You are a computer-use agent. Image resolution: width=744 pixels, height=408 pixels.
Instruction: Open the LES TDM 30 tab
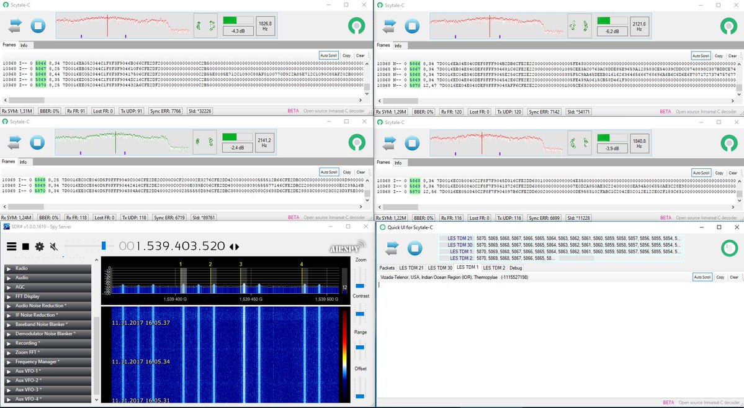[x=440, y=268]
